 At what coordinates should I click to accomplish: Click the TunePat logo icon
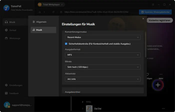[x=6, y=8]
